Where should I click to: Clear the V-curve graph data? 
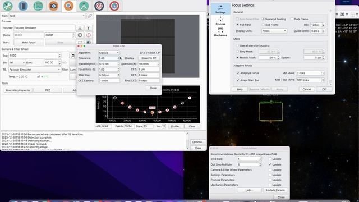[192, 126]
